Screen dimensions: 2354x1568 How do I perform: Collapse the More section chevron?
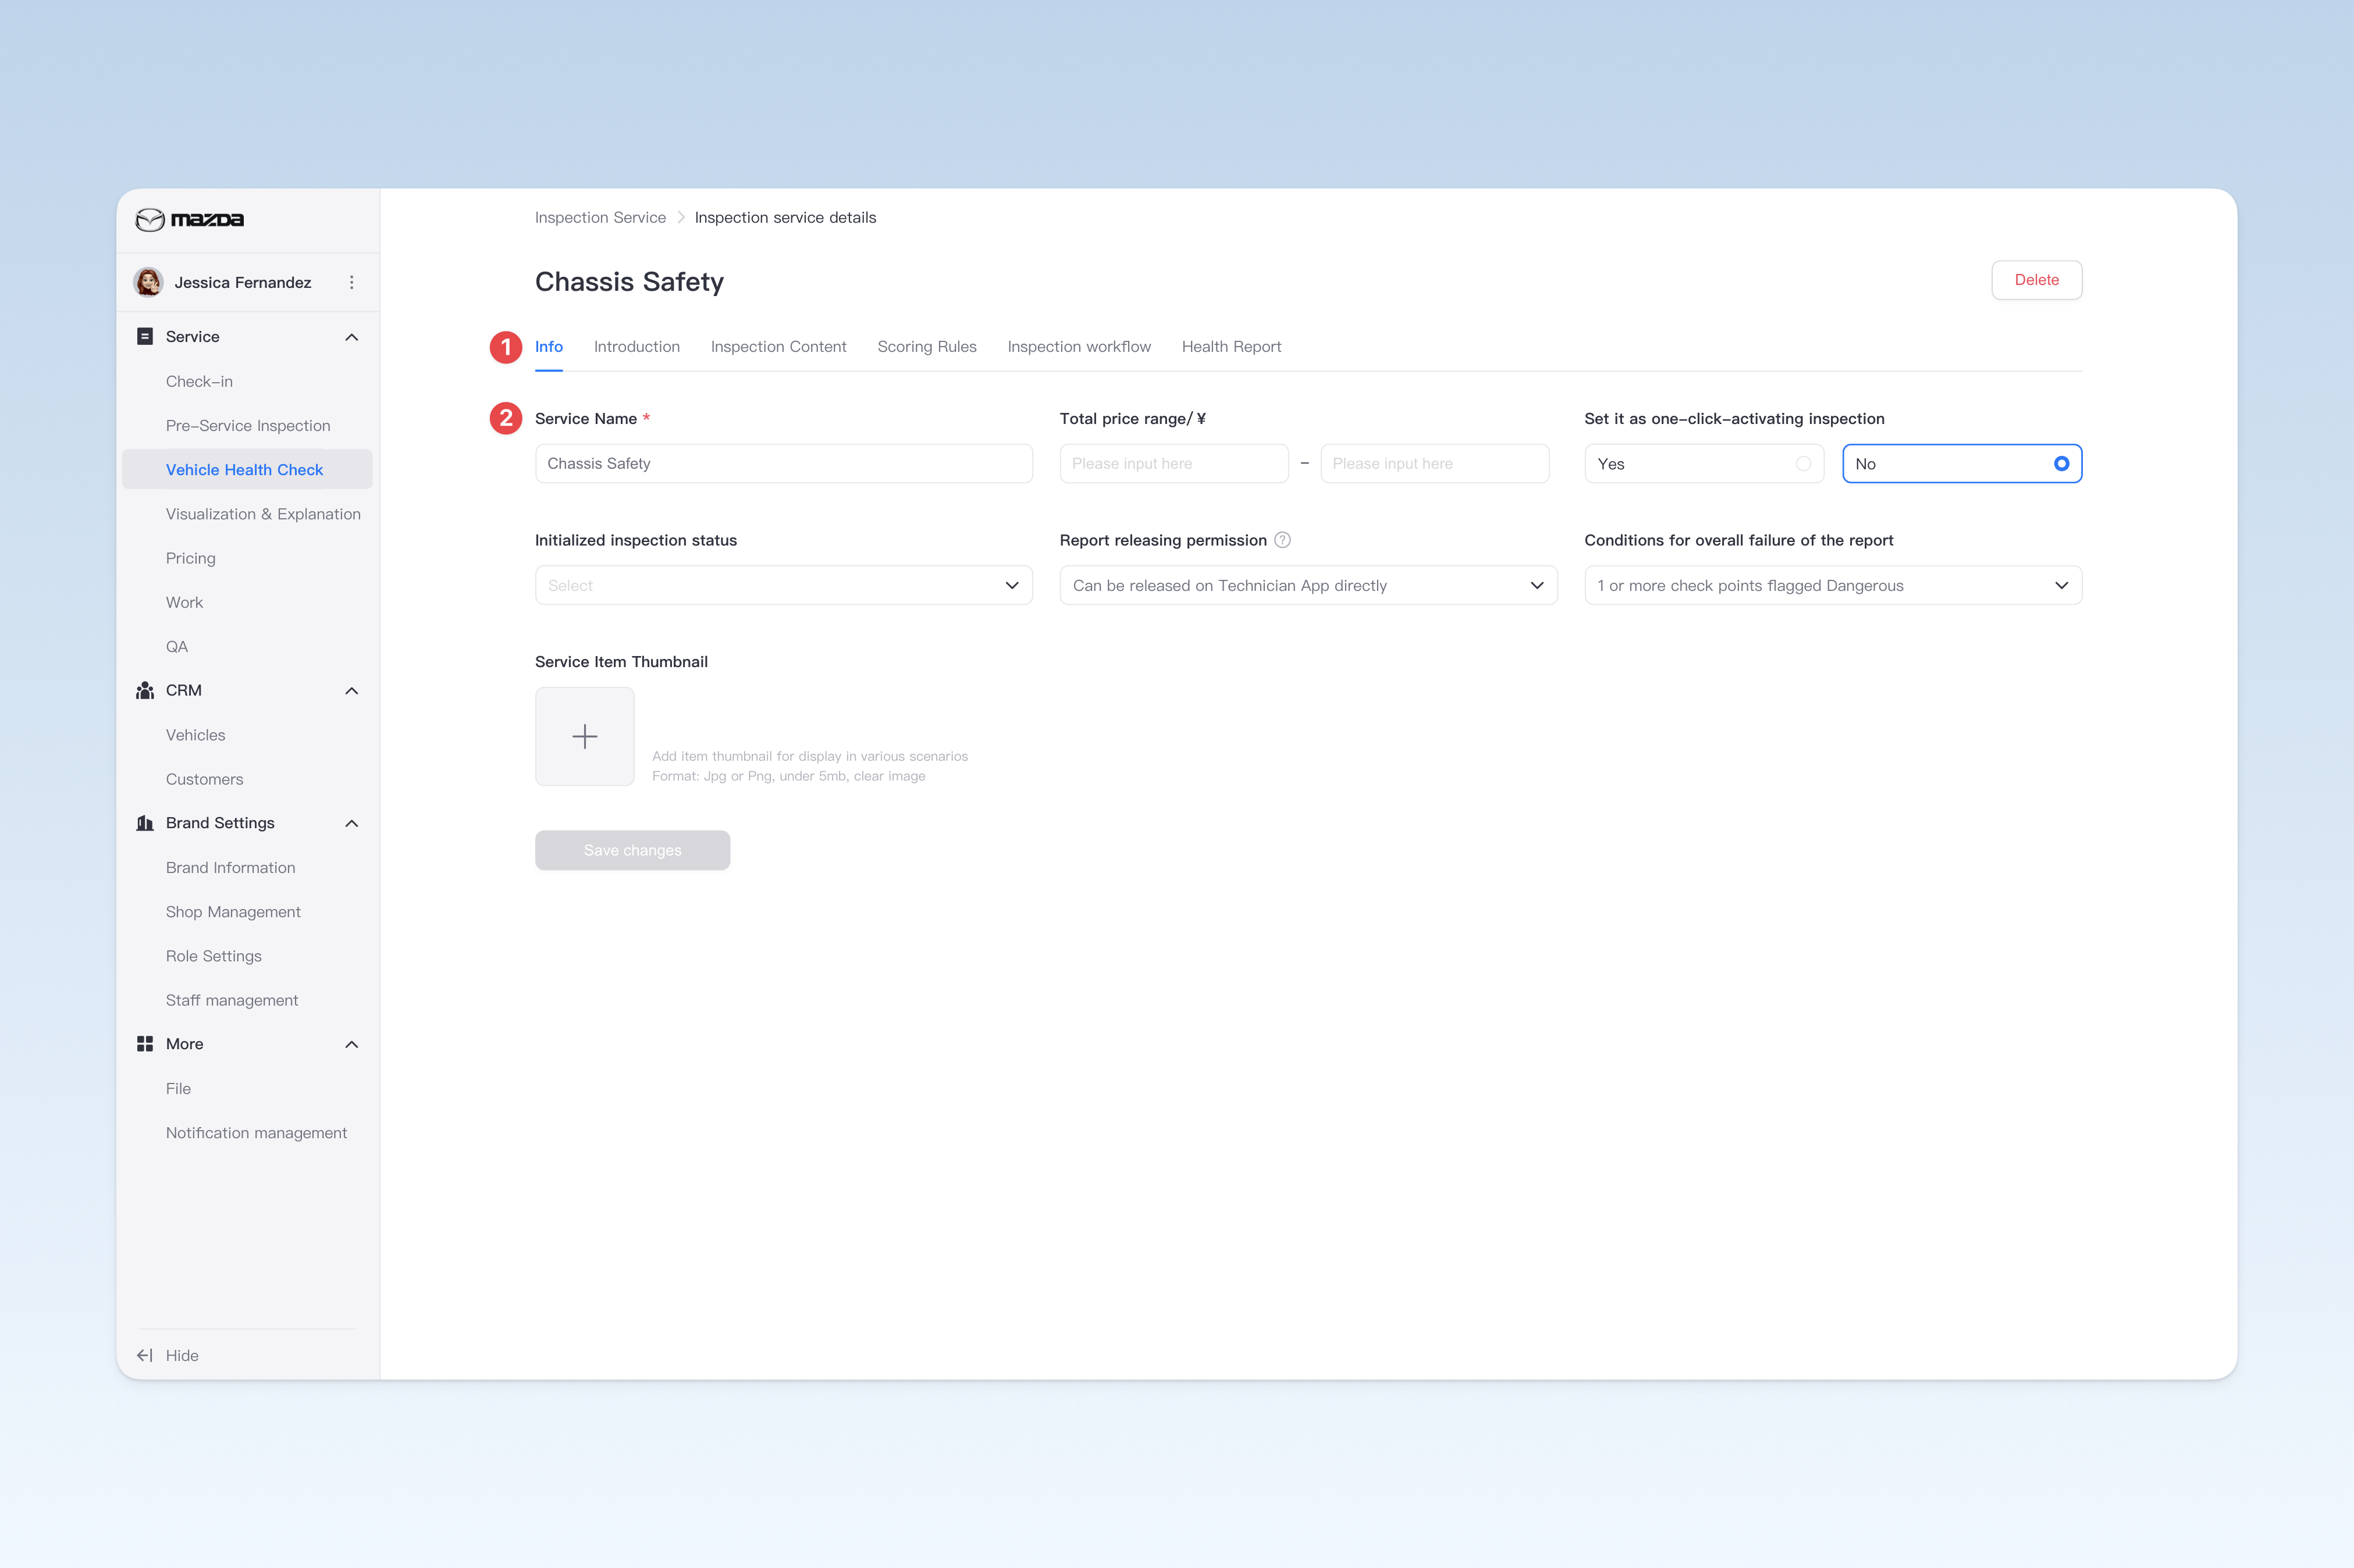(x=352, y=1044)
